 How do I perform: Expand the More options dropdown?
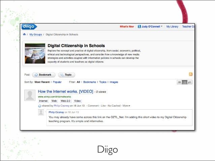tap(126, 106)
